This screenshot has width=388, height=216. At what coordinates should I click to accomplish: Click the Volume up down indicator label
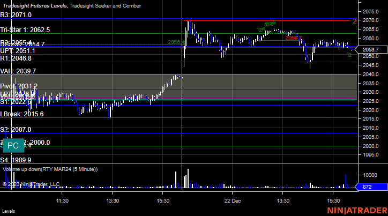(50, 169)
